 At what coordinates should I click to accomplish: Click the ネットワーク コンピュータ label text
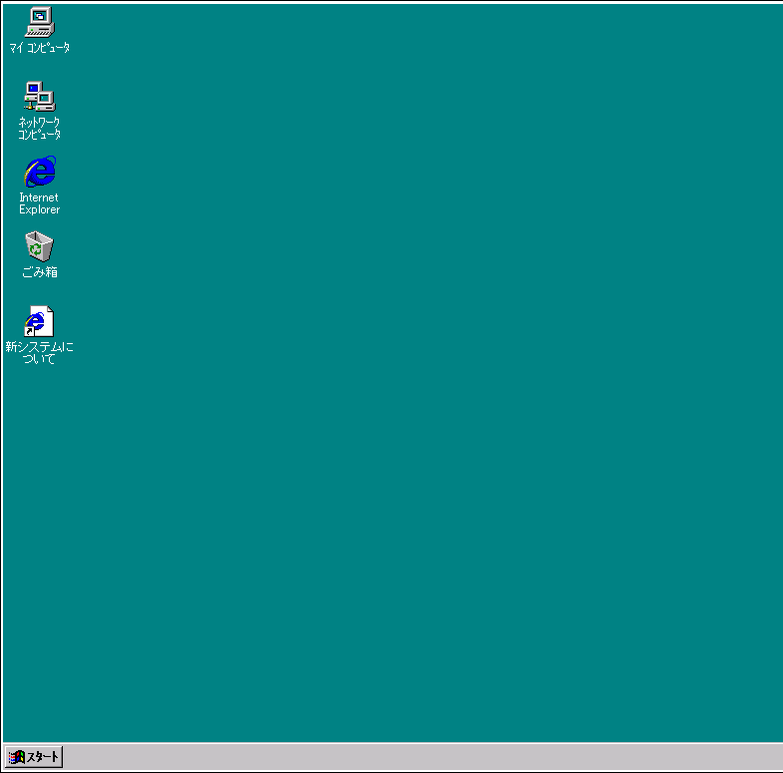[x=40, y=129]
